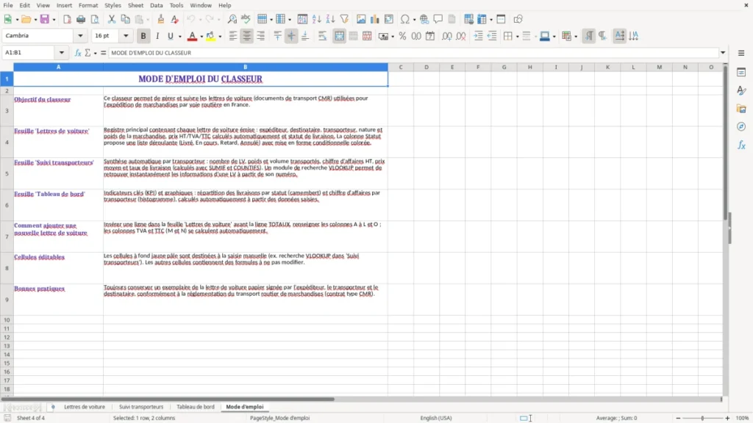The height and width of the screenshot is (423, 753).
Task: Click the Insert Special Character omega icon
Action: pos(405,19)
